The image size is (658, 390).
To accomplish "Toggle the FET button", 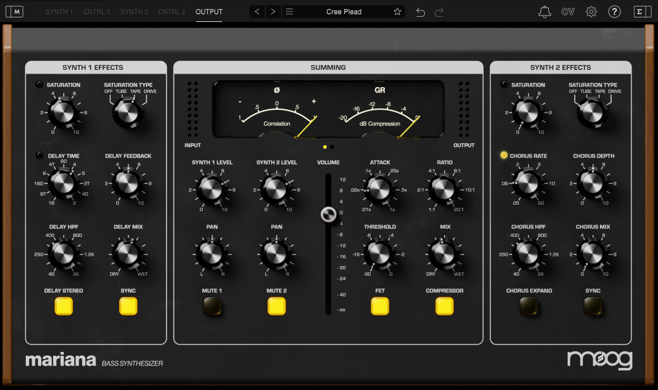I will [380, 306].
